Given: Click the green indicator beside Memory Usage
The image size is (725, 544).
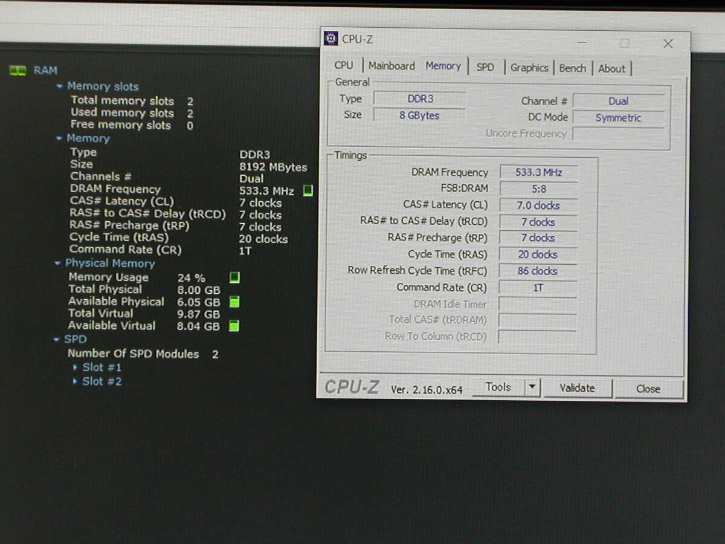Looking at the screenshot, I should click(x=234, y=277).
